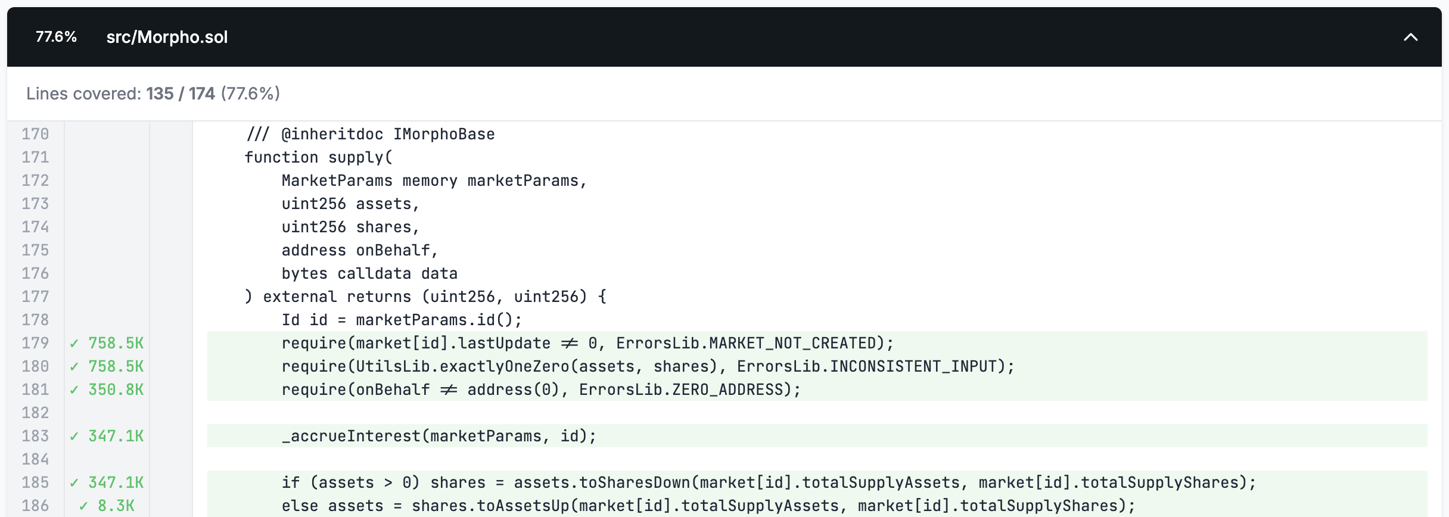Select line number 171
The image size is (1449, 517).
click(35, 157)
